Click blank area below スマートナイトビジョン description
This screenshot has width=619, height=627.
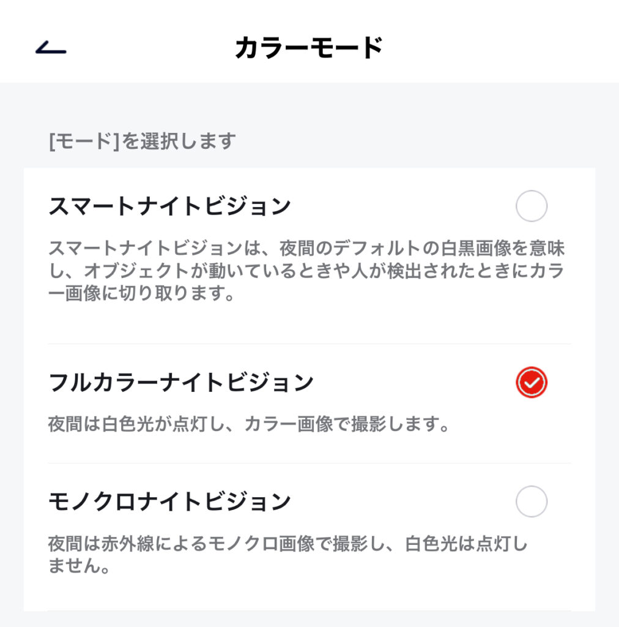click(309, 323)
